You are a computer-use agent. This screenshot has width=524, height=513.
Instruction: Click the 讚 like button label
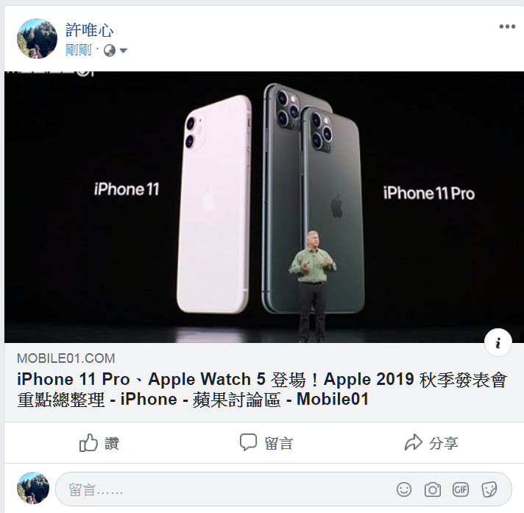[112, 444]
